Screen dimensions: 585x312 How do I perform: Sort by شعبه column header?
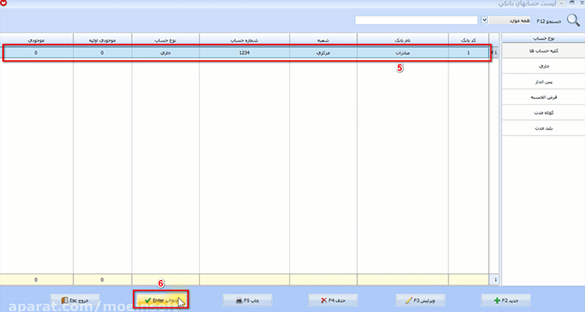(x=323, y=40)
